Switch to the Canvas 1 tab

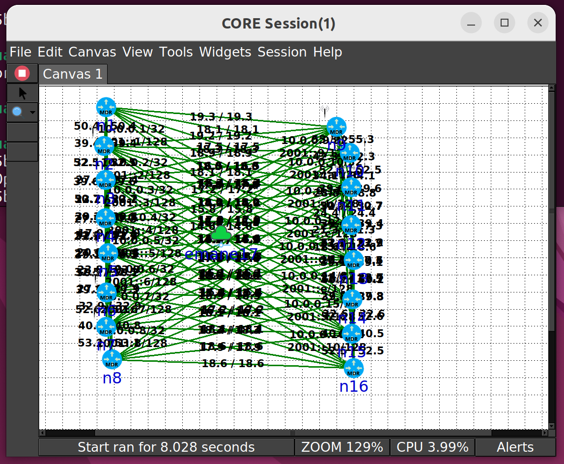(x=73, y=74)
